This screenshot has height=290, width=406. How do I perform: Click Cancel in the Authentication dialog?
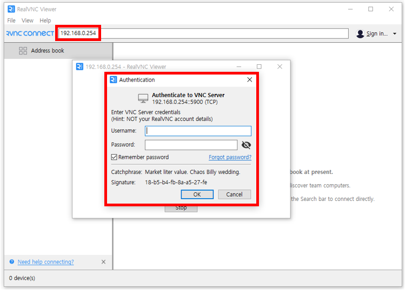(234, 194)
